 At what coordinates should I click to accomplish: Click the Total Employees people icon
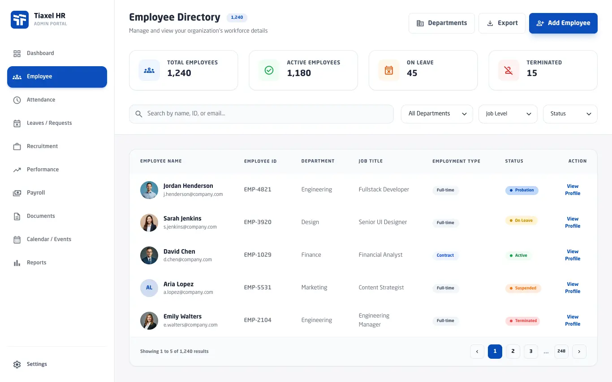pos(149,70)
